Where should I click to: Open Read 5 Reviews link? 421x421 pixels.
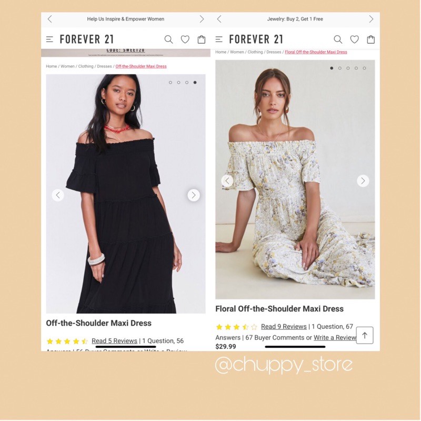pos(114,340)
